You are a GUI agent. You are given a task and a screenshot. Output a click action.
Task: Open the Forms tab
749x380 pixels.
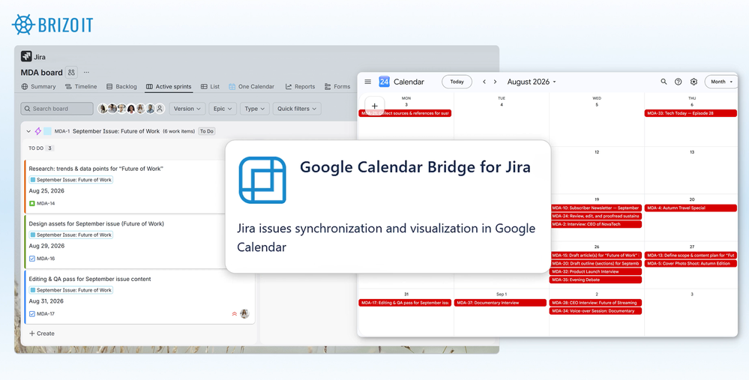(x=337, y=86)
